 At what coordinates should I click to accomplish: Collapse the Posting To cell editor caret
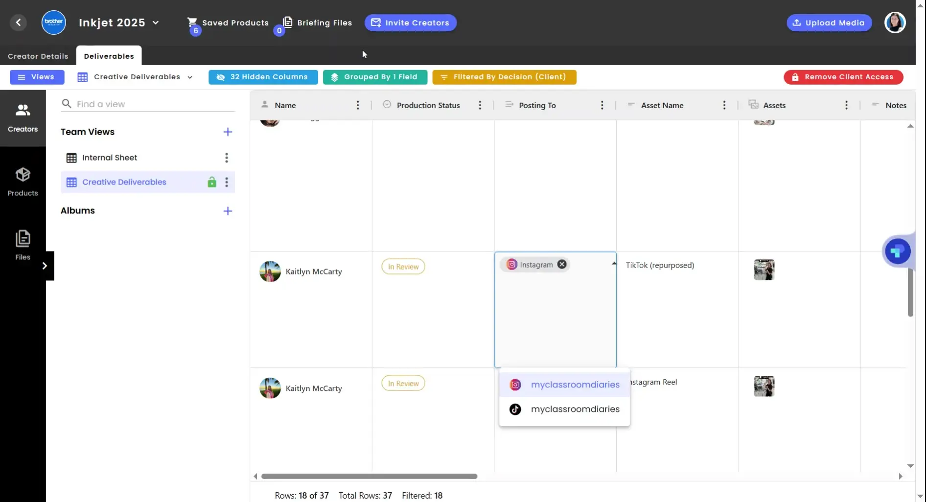pyautogui.click(x=613, y=263)
